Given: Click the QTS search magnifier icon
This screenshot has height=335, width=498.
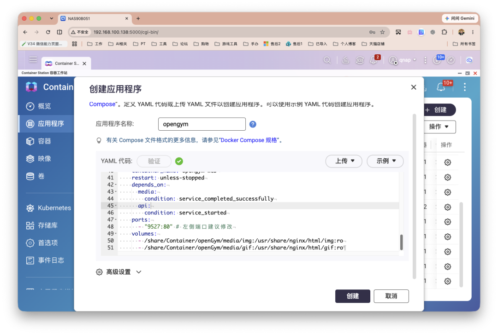Looking at the screenshot, I should (x=327, y=60).
